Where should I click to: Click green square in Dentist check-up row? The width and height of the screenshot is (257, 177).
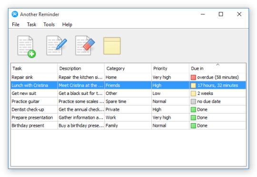pos(193,110)
